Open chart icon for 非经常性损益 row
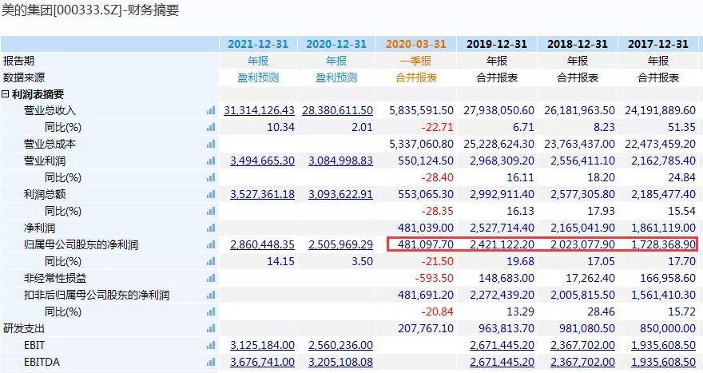This screenshot has height=373, width=703. [211, 279]
